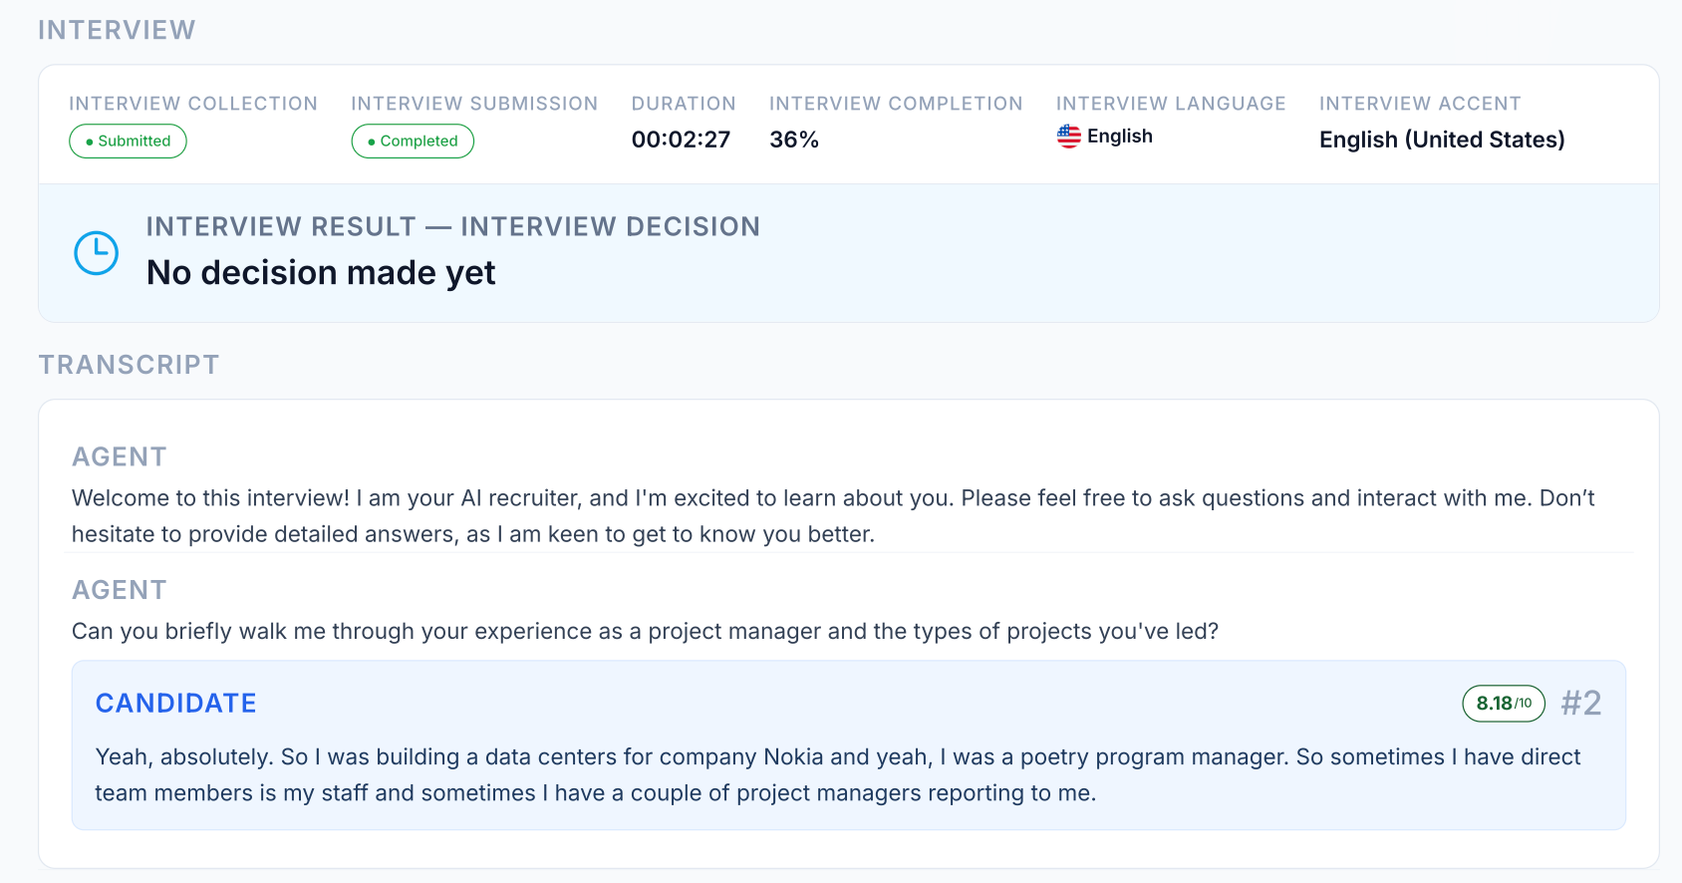Viewport: 1682px width, 883px height.
Task: Click the INTERVIEW SUBMISSION label
Action: point(474,104)
